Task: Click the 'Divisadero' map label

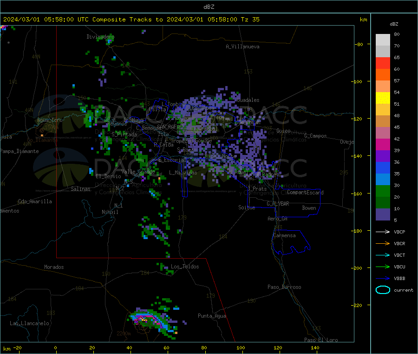Action: pyautogui.click(x=100, y=37)
